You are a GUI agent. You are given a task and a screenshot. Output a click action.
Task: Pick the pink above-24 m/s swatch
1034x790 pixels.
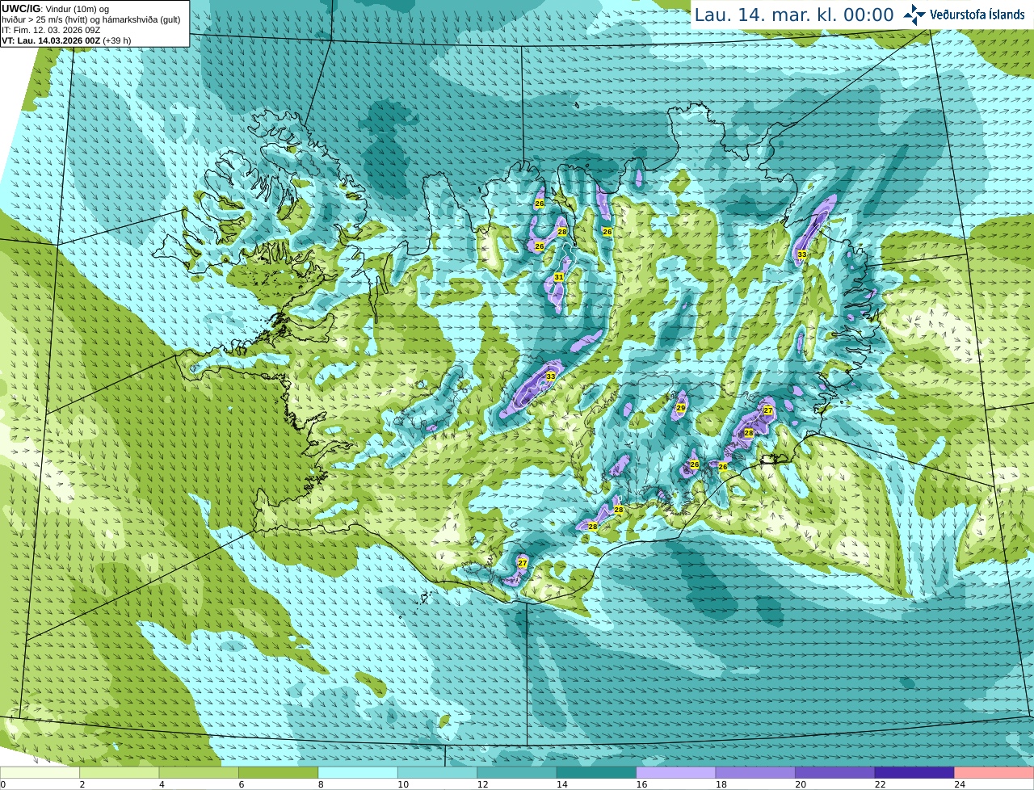[x=994, y=773]
